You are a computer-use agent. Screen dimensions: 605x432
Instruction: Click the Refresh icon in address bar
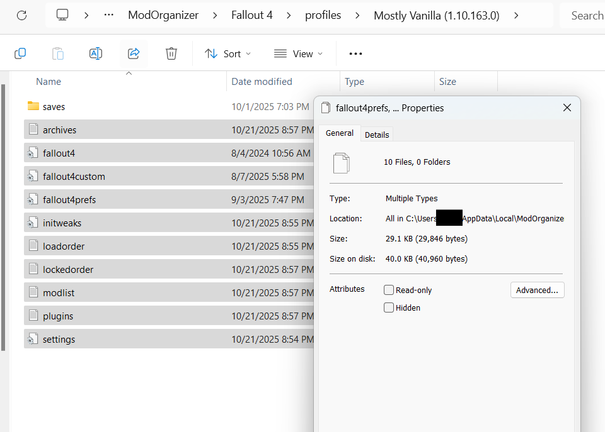click(x=22, y=15)
